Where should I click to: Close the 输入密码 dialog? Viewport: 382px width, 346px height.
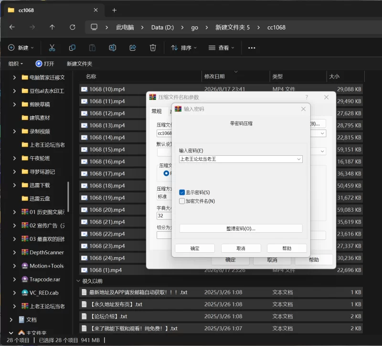[x=303, y=109]
